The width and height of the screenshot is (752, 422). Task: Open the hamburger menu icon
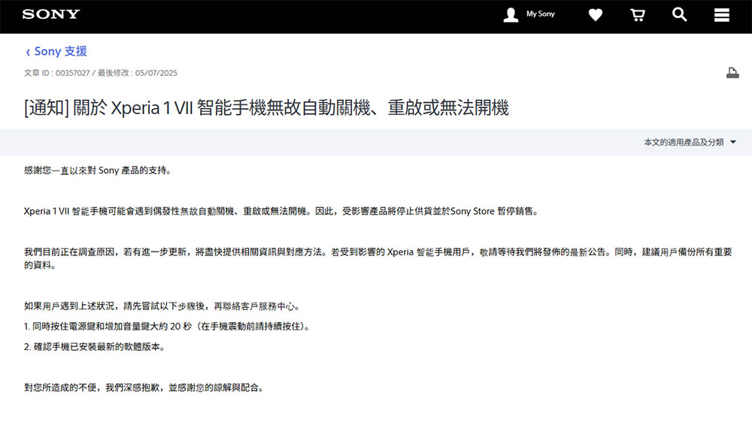pos(722,15)
